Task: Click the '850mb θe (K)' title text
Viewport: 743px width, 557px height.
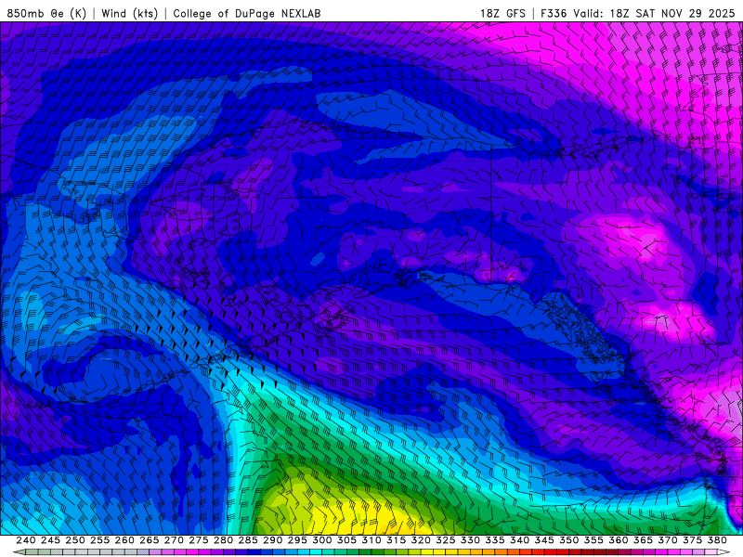Action: (x=46, y=13)
